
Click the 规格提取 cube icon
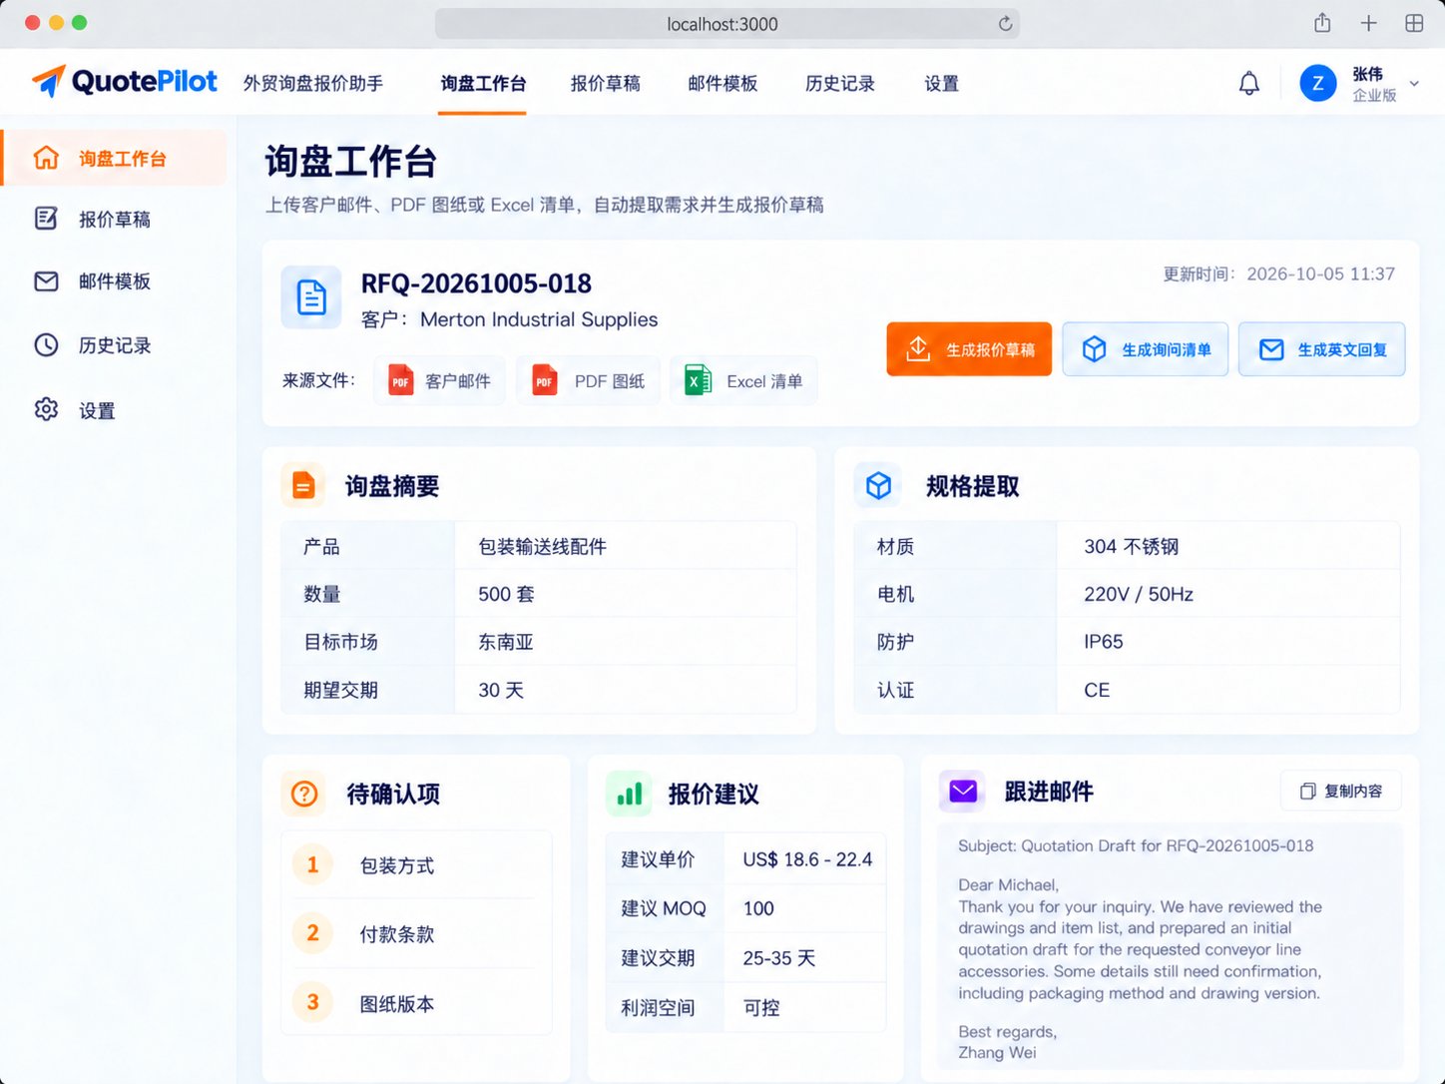[x=878, y=485]
